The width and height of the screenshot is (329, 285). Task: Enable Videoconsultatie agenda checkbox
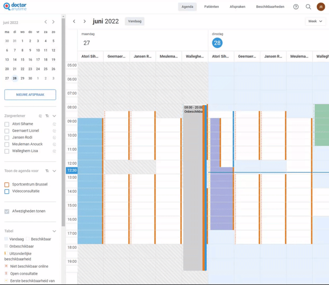pos(7,191)
